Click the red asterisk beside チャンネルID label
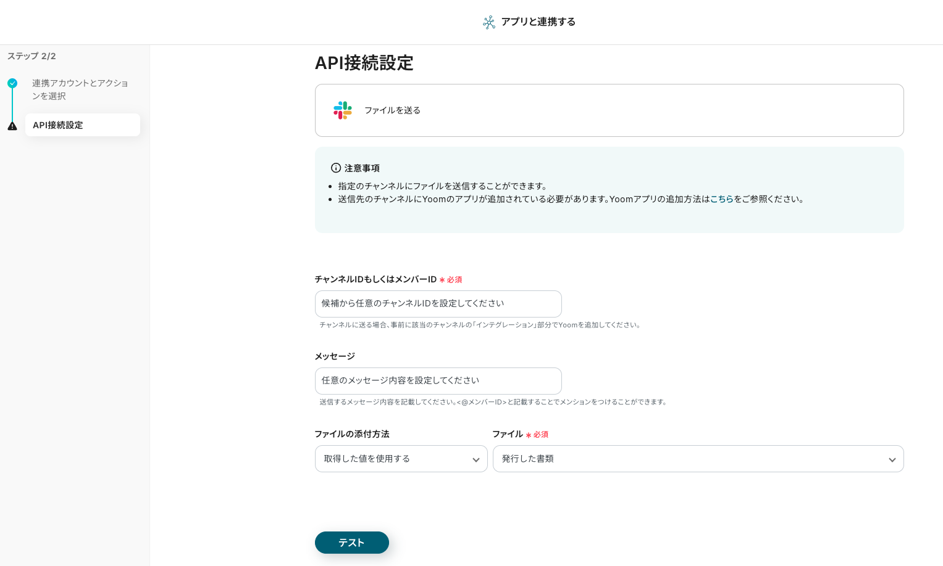Screen dimensions: 943x566 442,280
